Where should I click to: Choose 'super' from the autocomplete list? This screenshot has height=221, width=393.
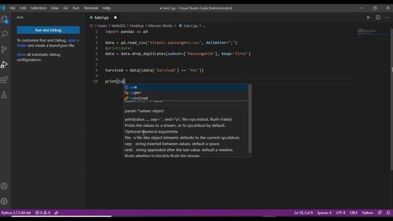[185, 93]
